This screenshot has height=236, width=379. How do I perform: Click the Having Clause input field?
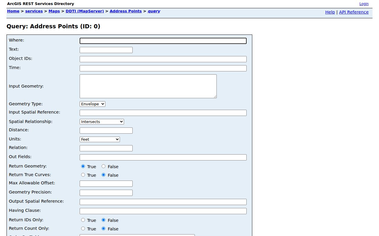click(x=163, y=211)
